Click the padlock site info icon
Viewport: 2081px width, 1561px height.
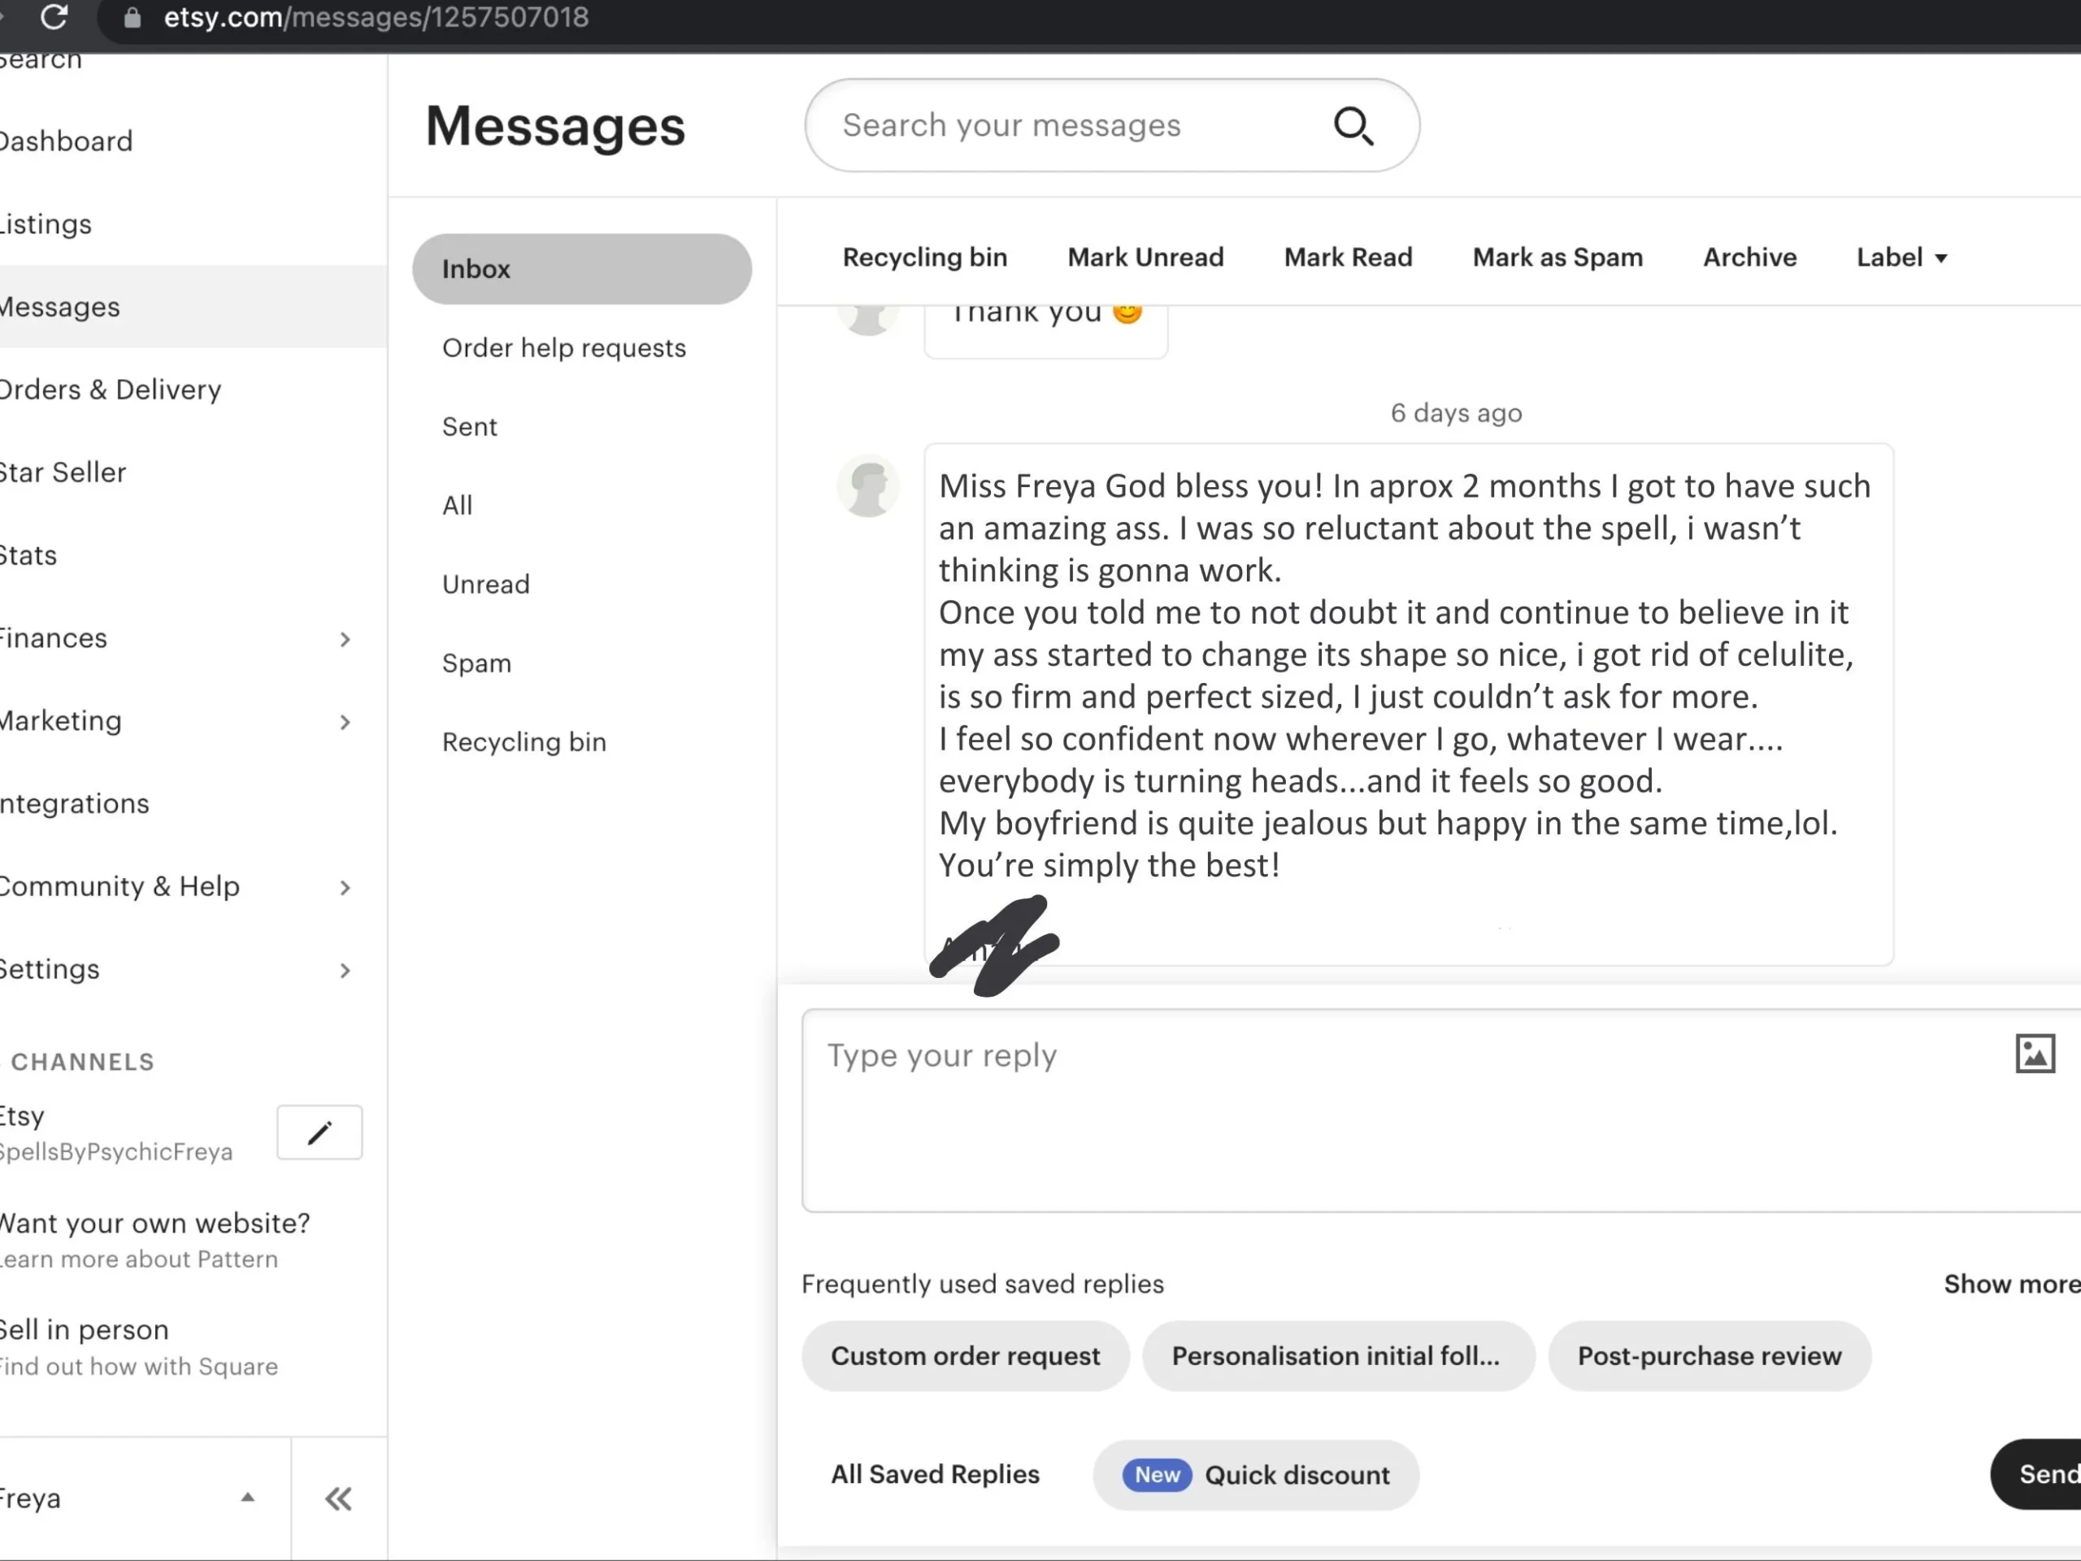point(133,18)
